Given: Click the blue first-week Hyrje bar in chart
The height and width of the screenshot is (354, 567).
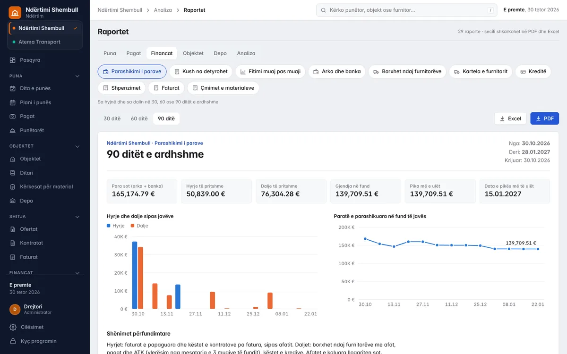Looking at the screenshot, I should click(135, 275).
